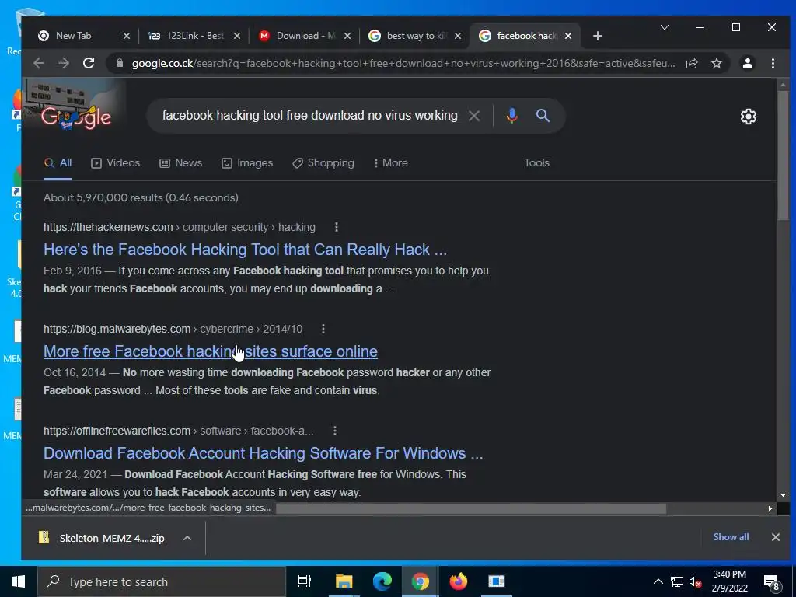This screenshot has height=597, width=796.
Task: Launch Firefox from the taskbar
Action: [459, 581]
